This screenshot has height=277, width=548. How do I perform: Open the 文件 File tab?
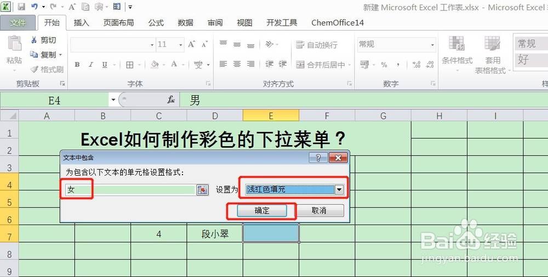point(18,22)
